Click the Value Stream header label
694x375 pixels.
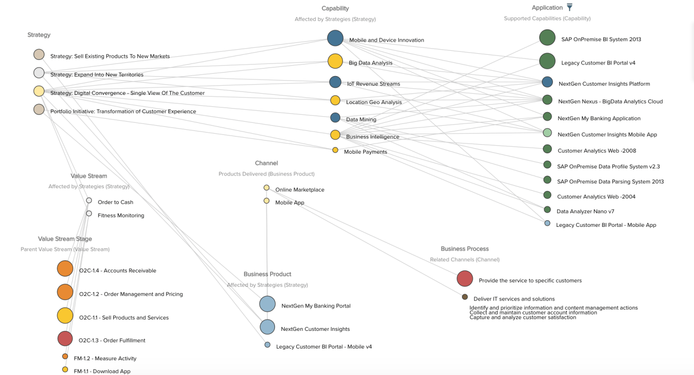tap(89, 176)
